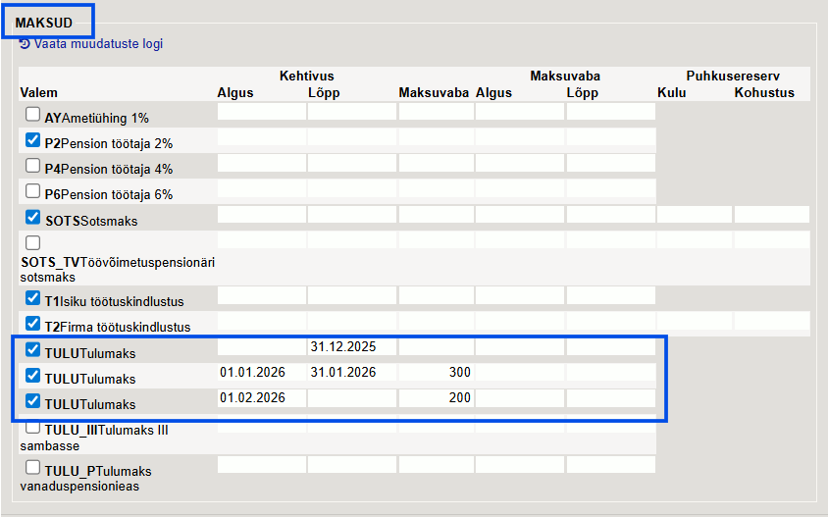Enable the TULU_III Tulumaks III sambasse checkbox
Image resolution: width=828 pixels, height=517 pixels.
pyautogui.click(x=33, y=428)
